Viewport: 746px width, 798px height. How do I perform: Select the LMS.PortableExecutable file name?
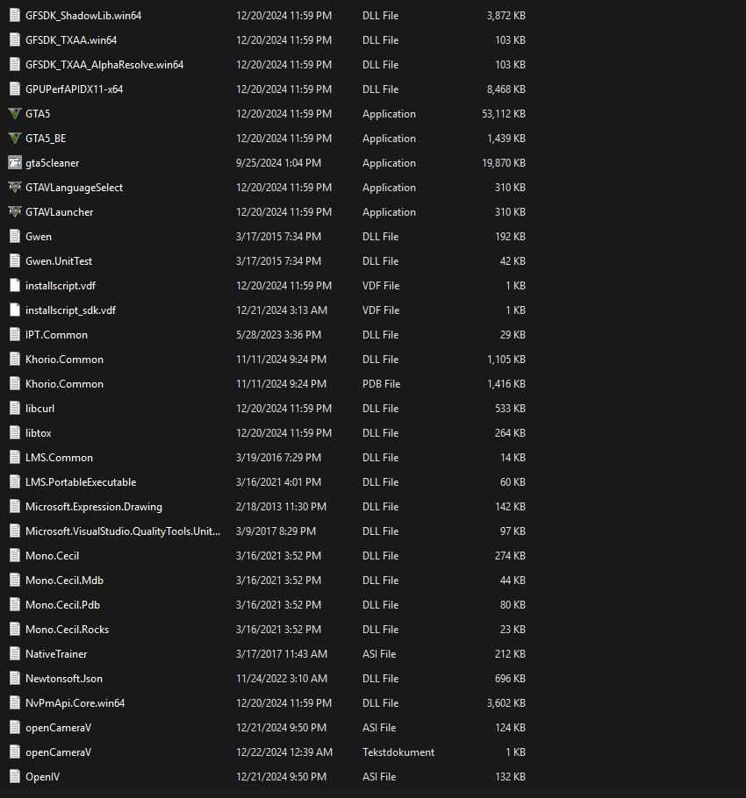tap(81, 482)
